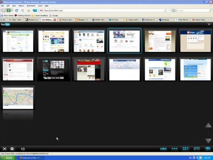
Task: Switch to the Yahoo Maps tab
Action: (x=199, y=20)
